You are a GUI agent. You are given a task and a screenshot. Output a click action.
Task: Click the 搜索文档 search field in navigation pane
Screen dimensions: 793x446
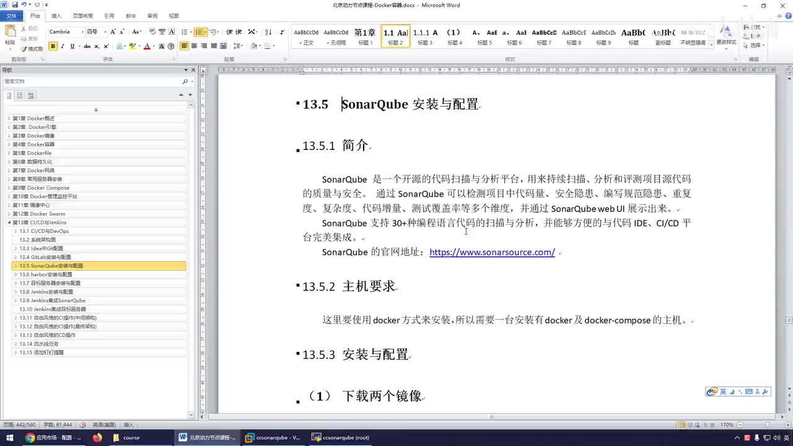click(93, 81)
